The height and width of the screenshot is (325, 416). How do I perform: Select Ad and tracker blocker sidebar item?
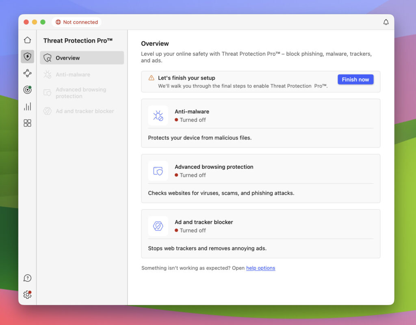click(84, 111)
